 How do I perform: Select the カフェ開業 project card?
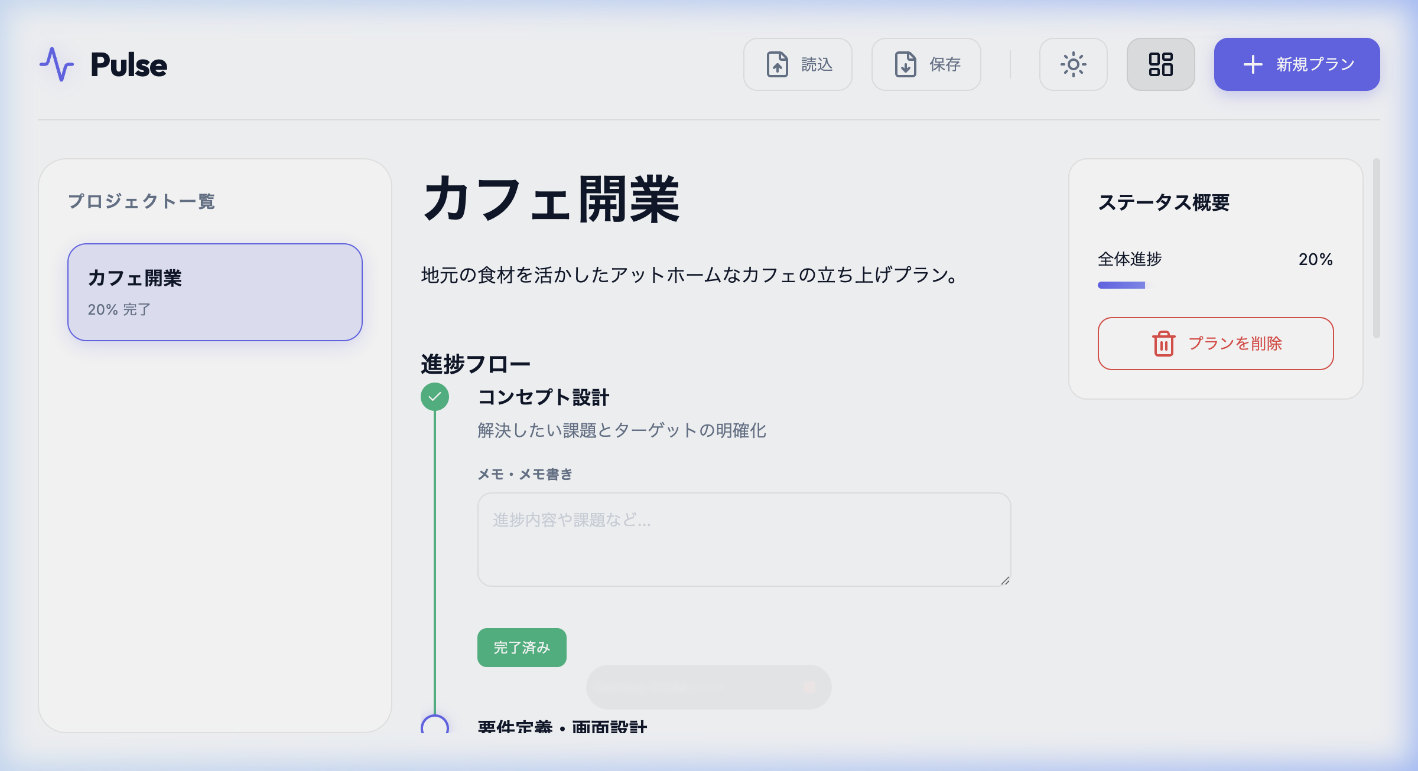tap(215, 292)
